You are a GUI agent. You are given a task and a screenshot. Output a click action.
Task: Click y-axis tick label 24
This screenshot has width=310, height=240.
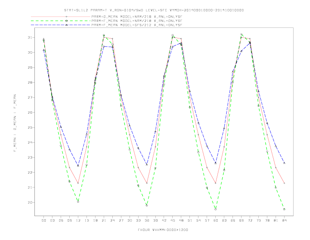[30, 142]
